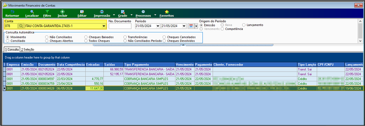365x126 pixels.
Task: Expand the Impressão dropdown arrow
Action: [114, 15]
